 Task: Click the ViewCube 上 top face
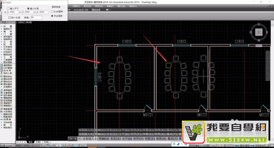coord(259,32)
